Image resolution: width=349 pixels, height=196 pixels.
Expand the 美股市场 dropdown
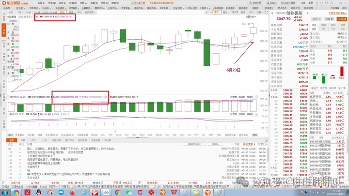click(152, 8)
